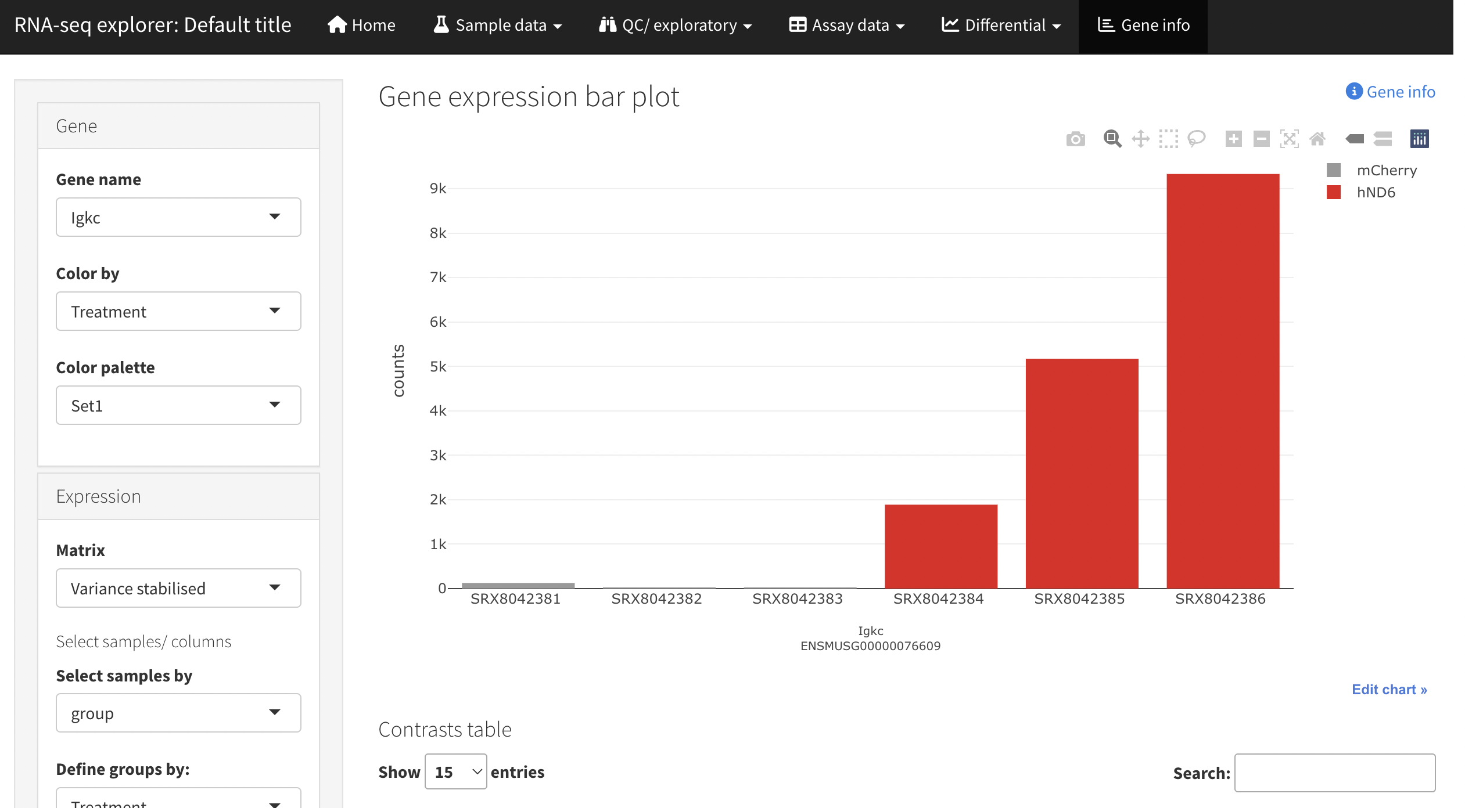
Task: Choose the Lasso Select tool
Action: 1196,139
